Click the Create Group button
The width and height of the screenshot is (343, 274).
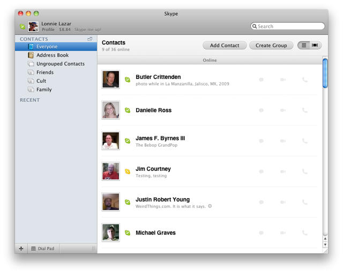point(271,45)
